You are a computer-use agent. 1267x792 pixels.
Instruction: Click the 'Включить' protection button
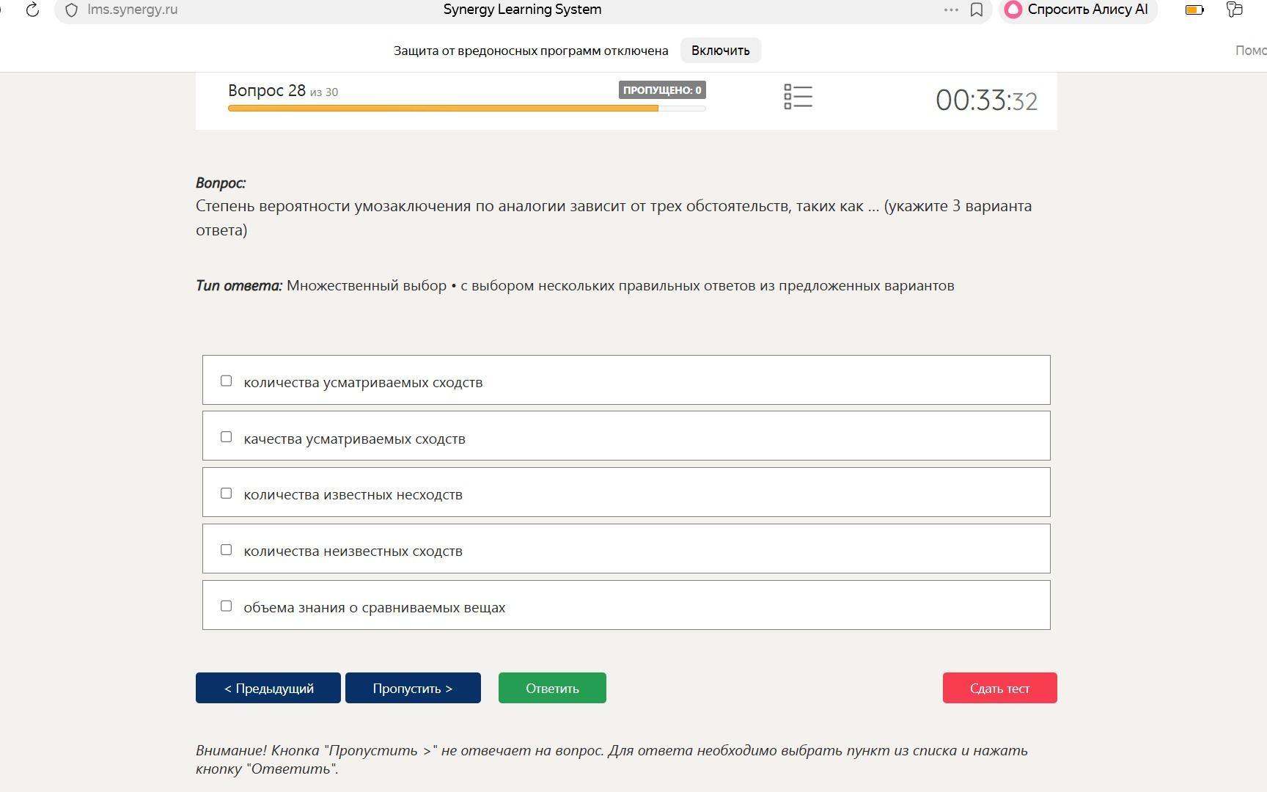pos(721,51)
